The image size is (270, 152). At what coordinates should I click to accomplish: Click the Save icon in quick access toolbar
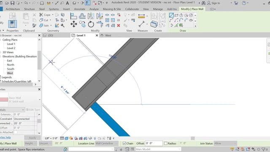tap(12, 3)
